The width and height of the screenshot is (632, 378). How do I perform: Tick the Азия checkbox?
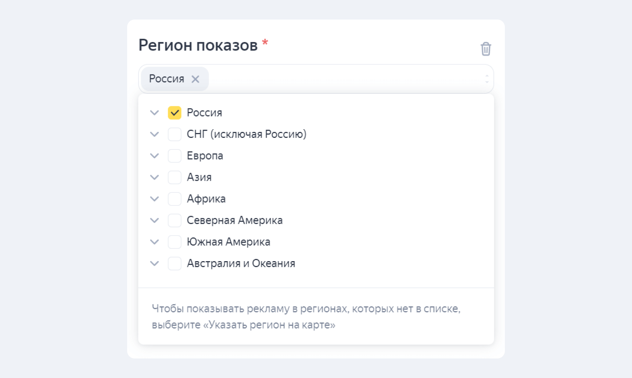[175, 177]
